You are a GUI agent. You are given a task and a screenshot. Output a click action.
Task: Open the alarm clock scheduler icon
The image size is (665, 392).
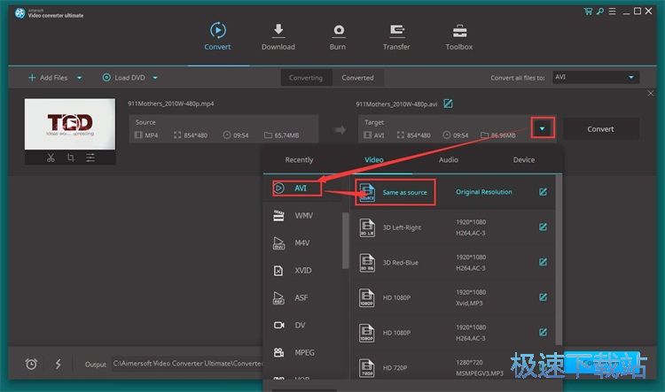[31, 364]
